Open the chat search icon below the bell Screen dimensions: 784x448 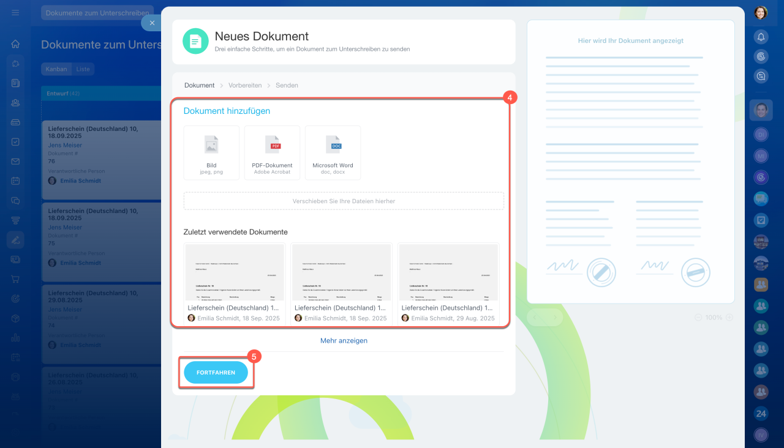[x=761, y=76]
